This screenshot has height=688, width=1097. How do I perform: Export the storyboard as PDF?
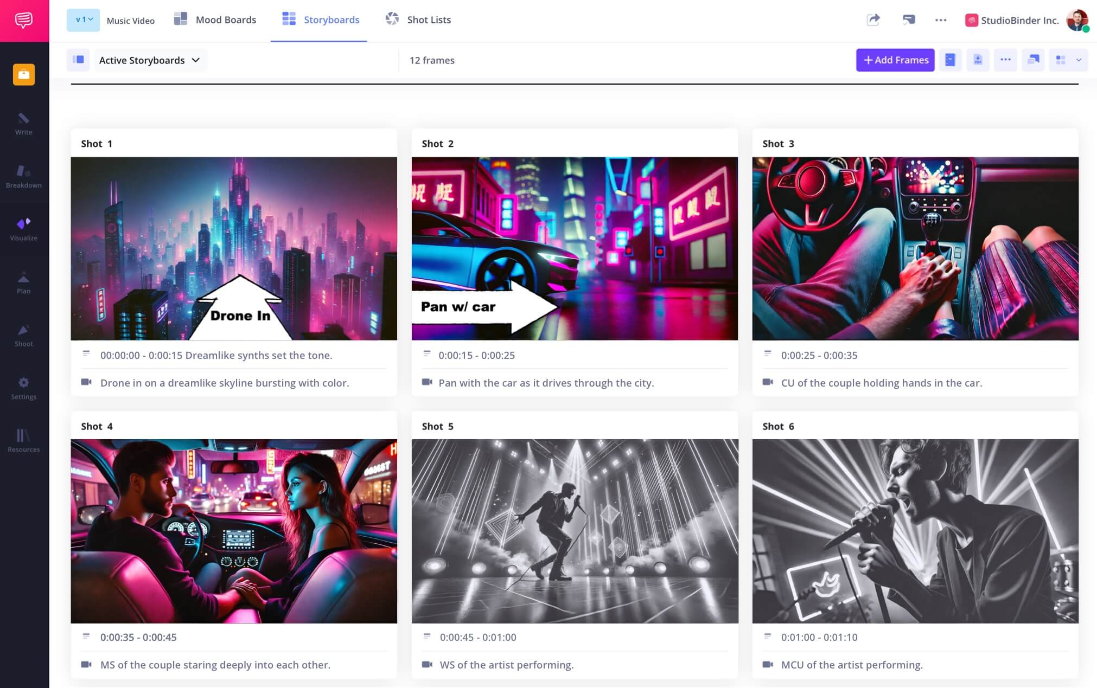[x=978, y=60]
